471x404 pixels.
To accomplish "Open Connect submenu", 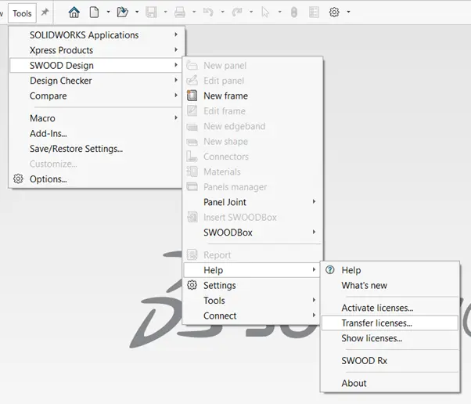I will pos(252,316).
